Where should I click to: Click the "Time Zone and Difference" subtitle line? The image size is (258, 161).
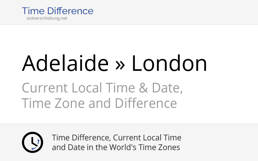(x=99, y=103)
